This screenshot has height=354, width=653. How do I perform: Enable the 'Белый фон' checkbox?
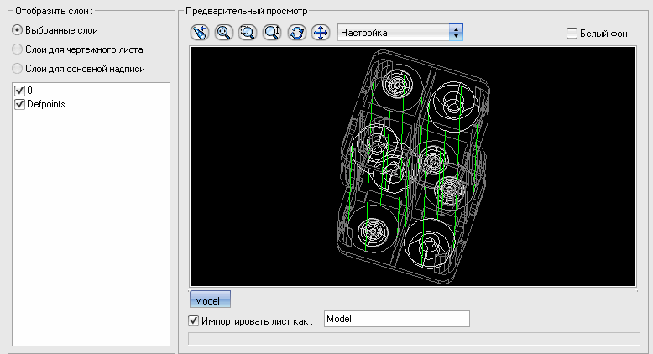coord(572,34)
